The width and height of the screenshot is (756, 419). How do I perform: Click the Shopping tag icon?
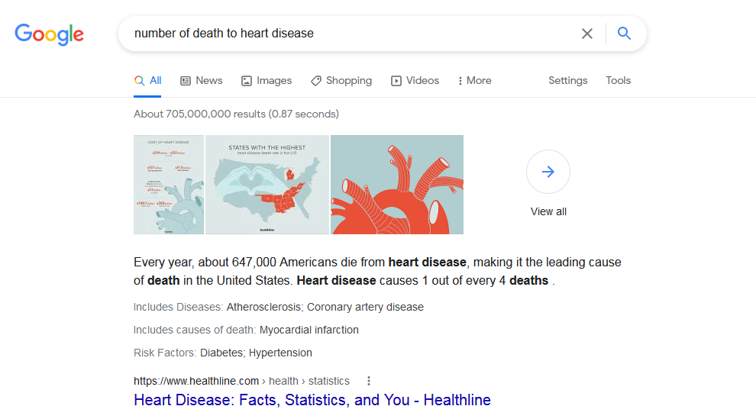click(316, 81)
